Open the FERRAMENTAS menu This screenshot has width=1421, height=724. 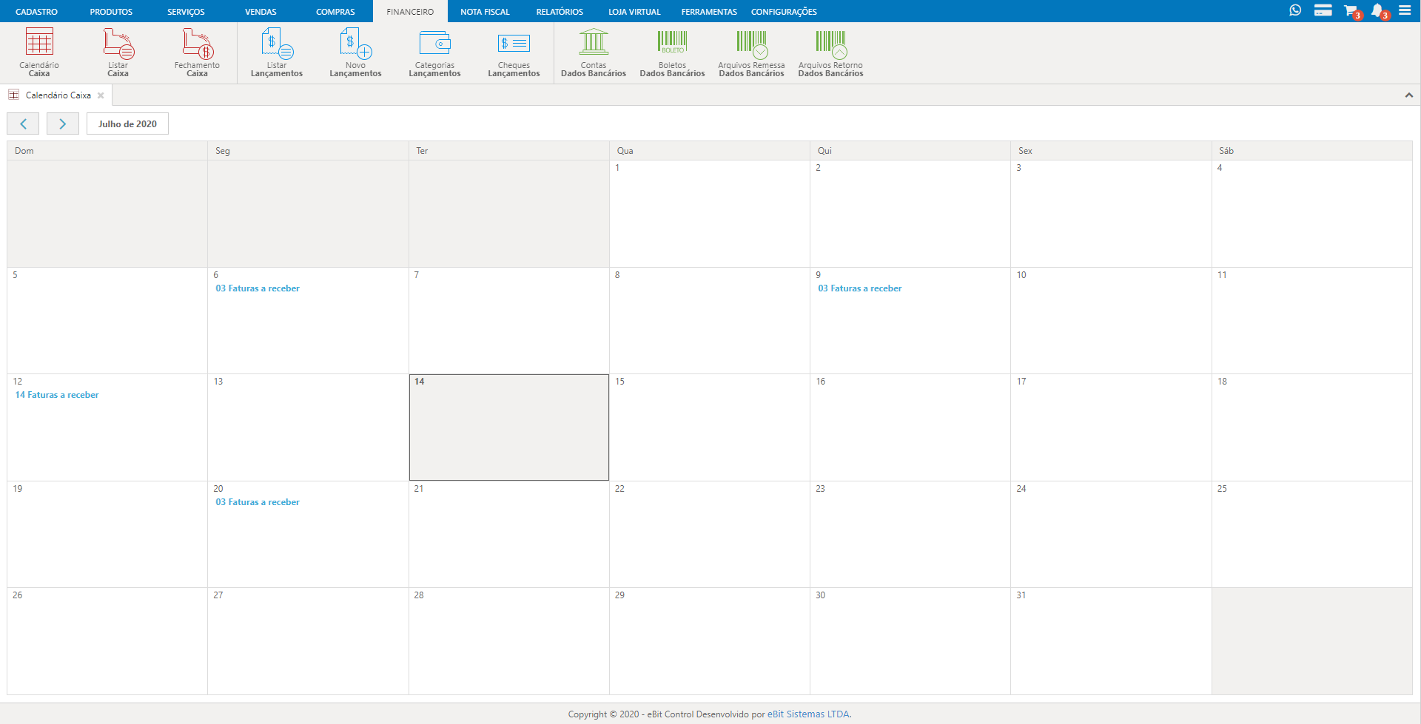pyautogui.click(x=709, y=11)
